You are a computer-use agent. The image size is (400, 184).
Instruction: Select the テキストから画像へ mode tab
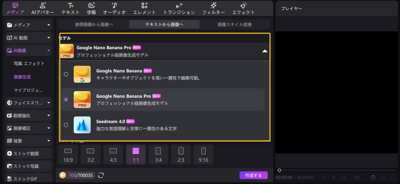[x=164, y=24]
